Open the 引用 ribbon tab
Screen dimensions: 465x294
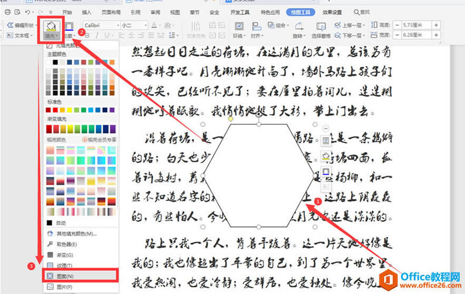pos(135,12)
